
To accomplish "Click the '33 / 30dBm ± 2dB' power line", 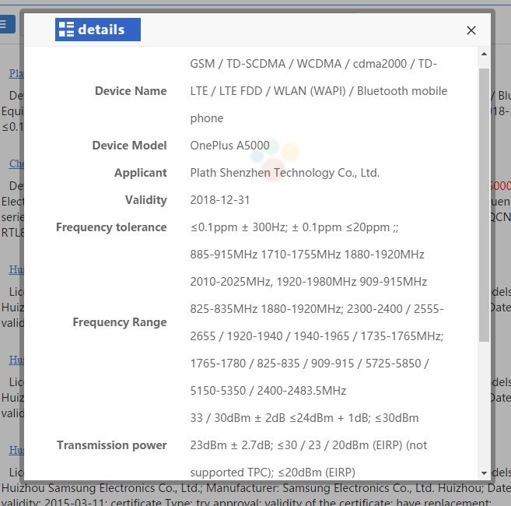I will (x=304, y=418).
